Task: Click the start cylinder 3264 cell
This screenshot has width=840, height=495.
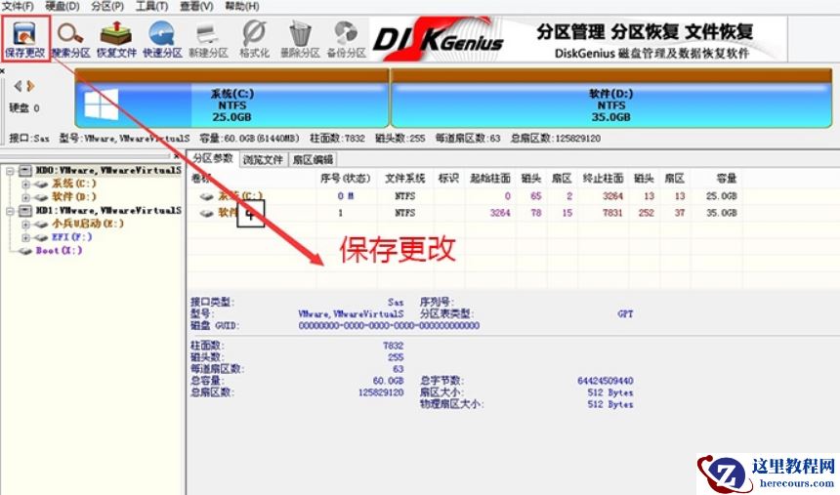Action: coord(500,213)
